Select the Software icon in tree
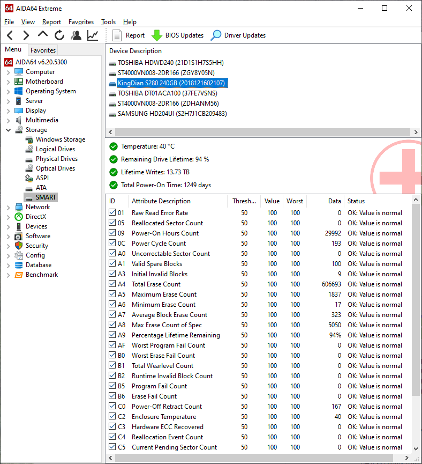Screen dimensions: 422x464 pyautogui.click(x=19, y=236)
